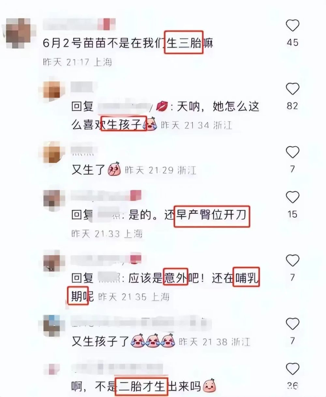Like the '早产臀位开刀' reply
The height and width of the screenshot is (397, 326).
292,197
